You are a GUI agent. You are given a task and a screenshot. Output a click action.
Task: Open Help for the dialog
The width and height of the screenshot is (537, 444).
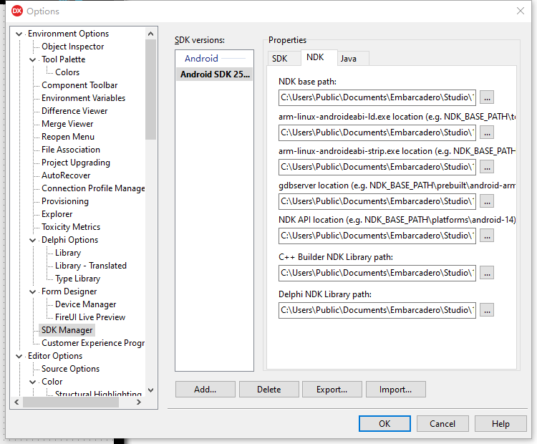tap(500, 424)
